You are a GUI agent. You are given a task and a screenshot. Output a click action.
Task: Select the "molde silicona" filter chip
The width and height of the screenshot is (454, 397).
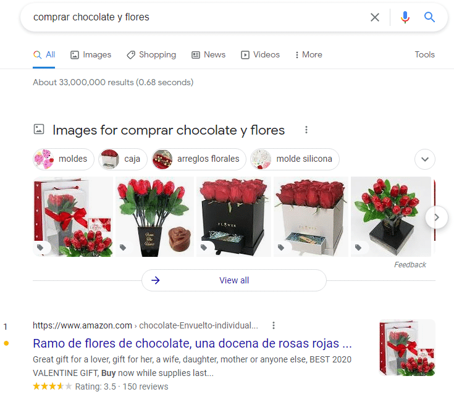[x=295, y=159]
